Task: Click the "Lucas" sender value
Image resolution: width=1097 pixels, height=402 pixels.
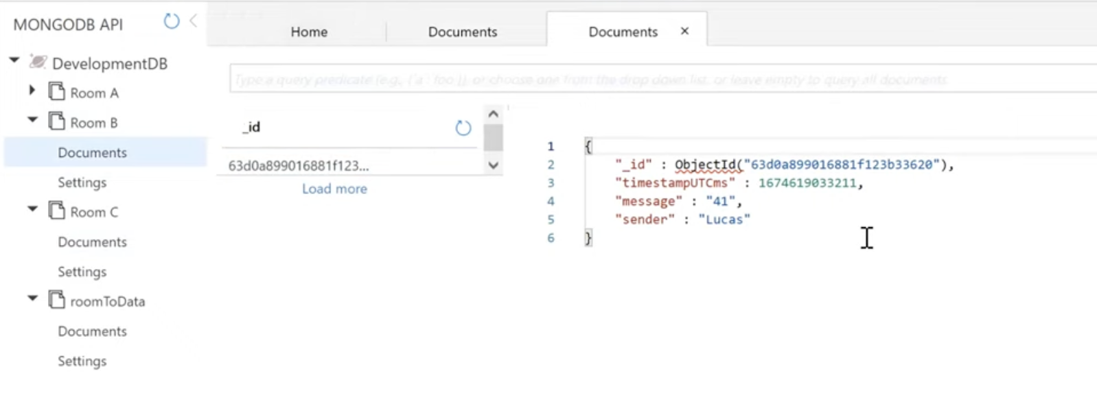Action: click(x=724, y=220)
